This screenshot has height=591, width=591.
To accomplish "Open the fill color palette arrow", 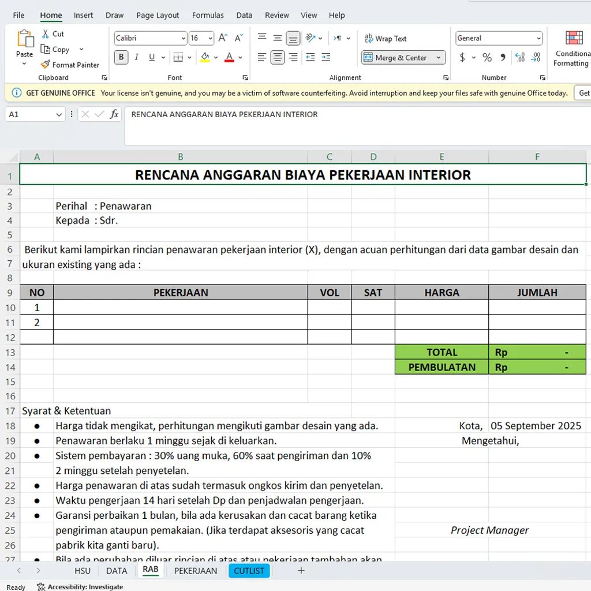I will coord(216,57).
